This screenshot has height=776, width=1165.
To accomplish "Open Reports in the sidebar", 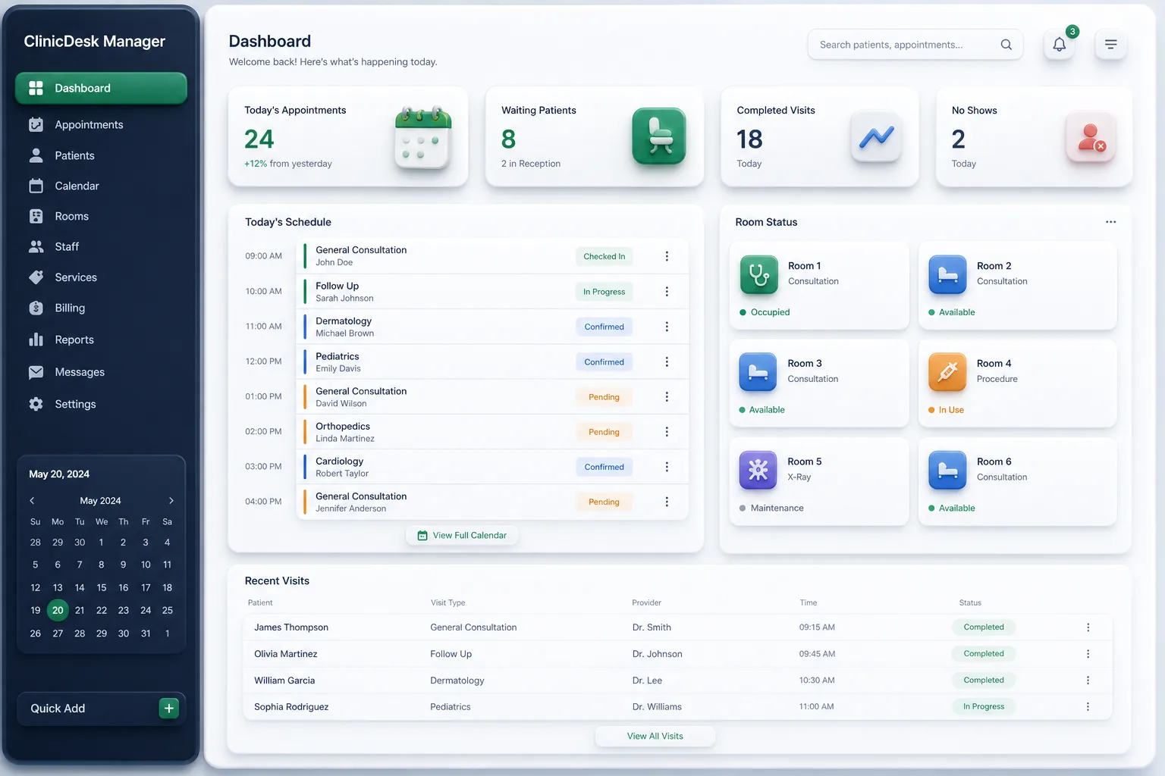I will click(x=101, y=339).
